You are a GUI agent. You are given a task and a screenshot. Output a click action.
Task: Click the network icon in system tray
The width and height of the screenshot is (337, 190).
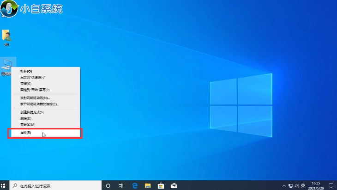pos(290,185)
